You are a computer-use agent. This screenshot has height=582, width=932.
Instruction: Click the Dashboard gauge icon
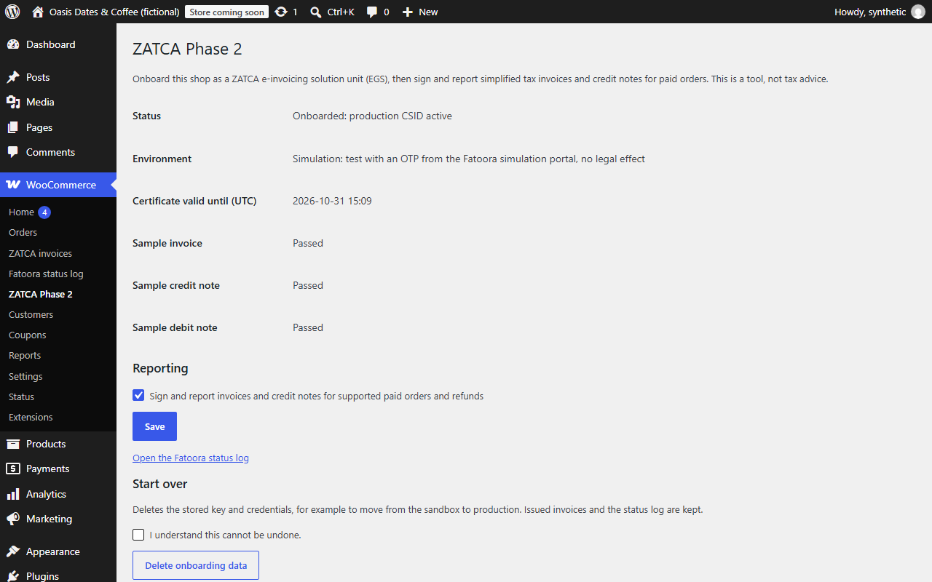click(13, 44)
